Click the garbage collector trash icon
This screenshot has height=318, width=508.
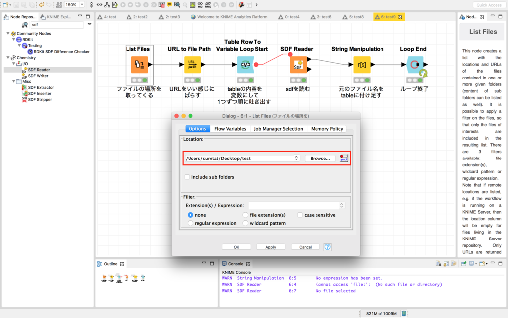(x=404, y=313)
